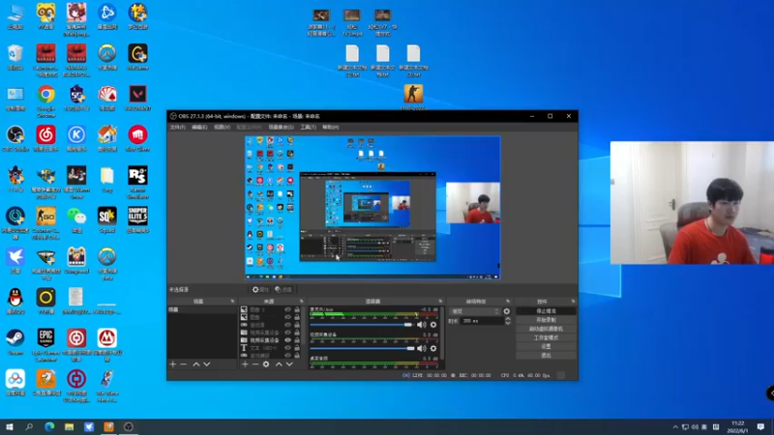Click the Start Recording button
Screen dimensions: 774x435
point(546,320)
